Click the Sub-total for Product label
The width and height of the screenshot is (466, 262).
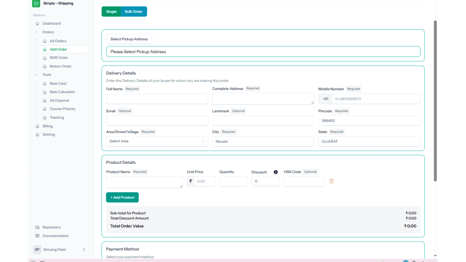128,213
